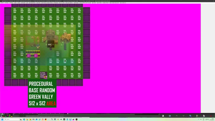Pick the red swatch in bottom-left palette
Screen dimensions: 215x121
(3, 116)
